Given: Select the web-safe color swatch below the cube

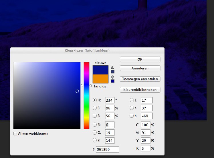Looking at the screenshot, I should (x=112, y=81).
